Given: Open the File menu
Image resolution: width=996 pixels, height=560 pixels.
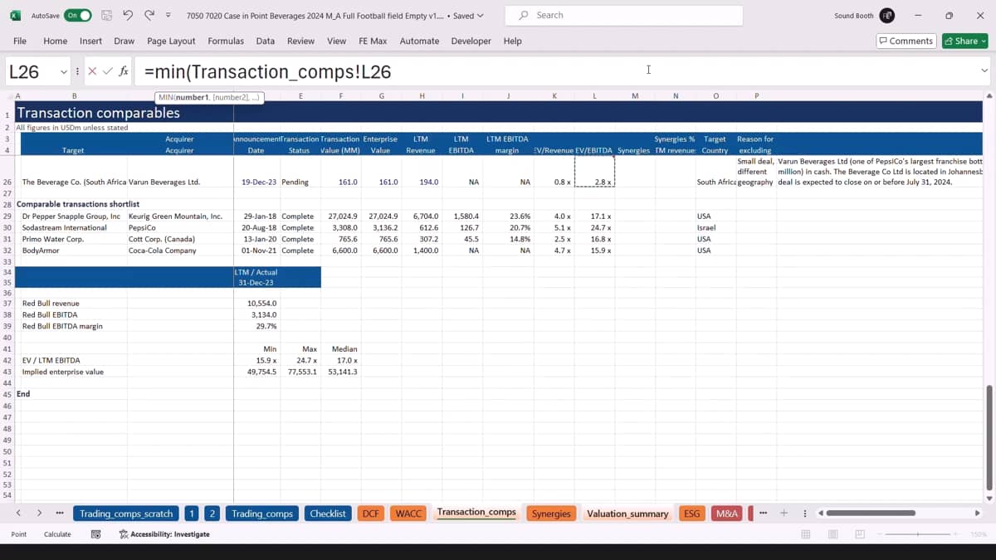Looking at the screenshot, I should (20, 41).
